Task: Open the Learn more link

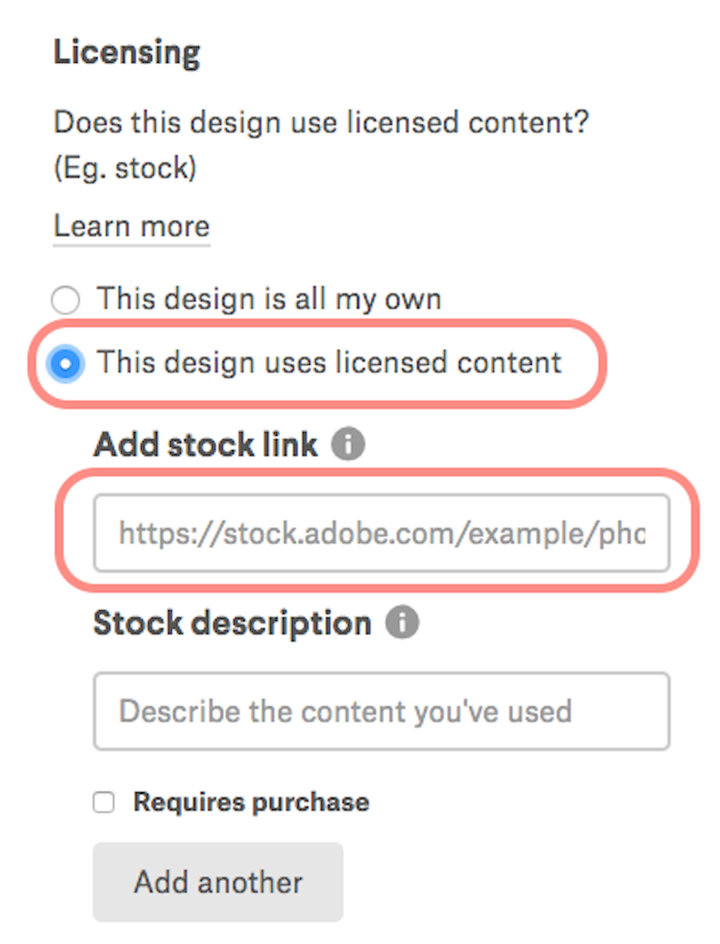Action: coord(132,226)
